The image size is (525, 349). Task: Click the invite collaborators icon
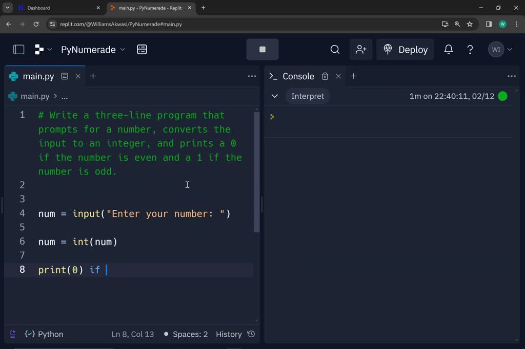pyautogui.click(x=361, y=50)
